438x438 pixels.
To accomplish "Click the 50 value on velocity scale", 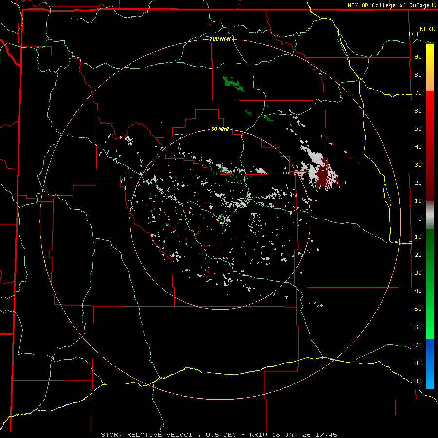I will 418,129.
